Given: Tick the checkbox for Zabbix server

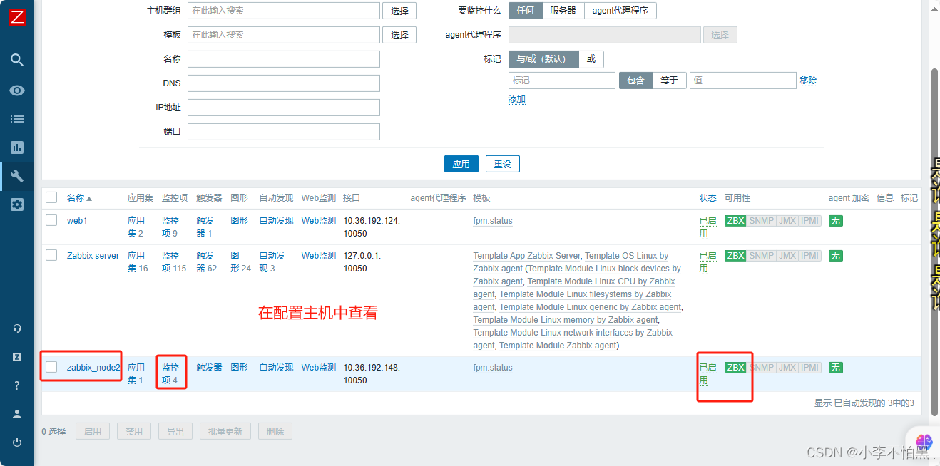Looking at the screenshot, I should click(x=51, y=255).
